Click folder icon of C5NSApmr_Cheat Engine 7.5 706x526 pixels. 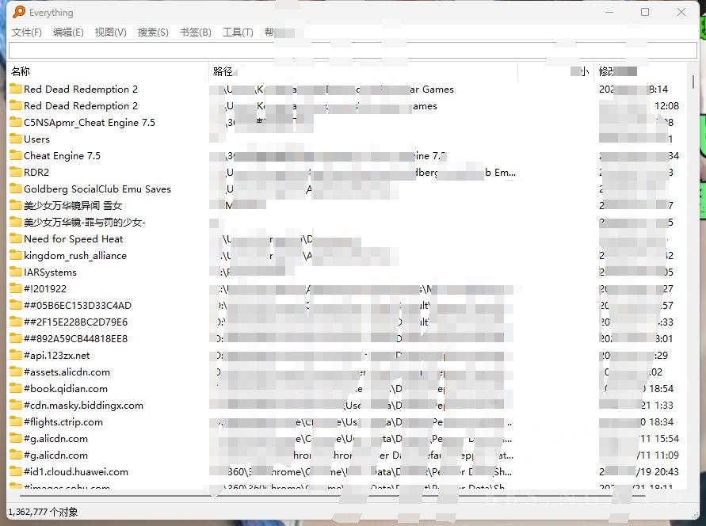click(16, 122)
